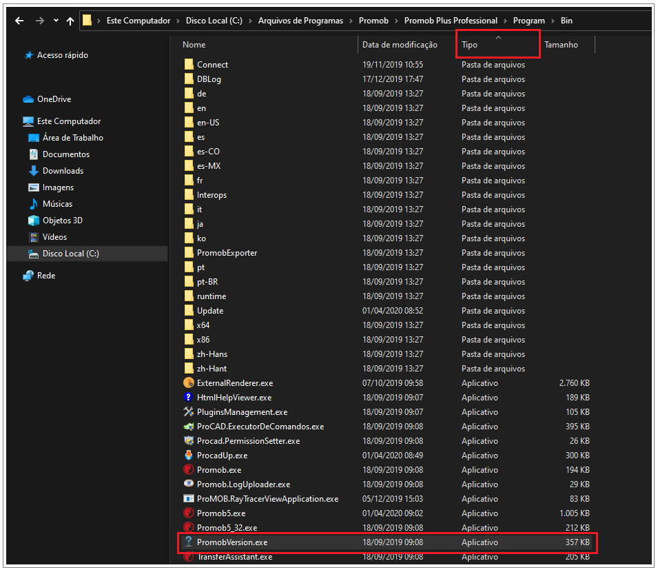This screenshot has width=658, height=572.
Task: Click Promob5_32.exe red icon
Action: pyautogui.click(x=189, y=527)
